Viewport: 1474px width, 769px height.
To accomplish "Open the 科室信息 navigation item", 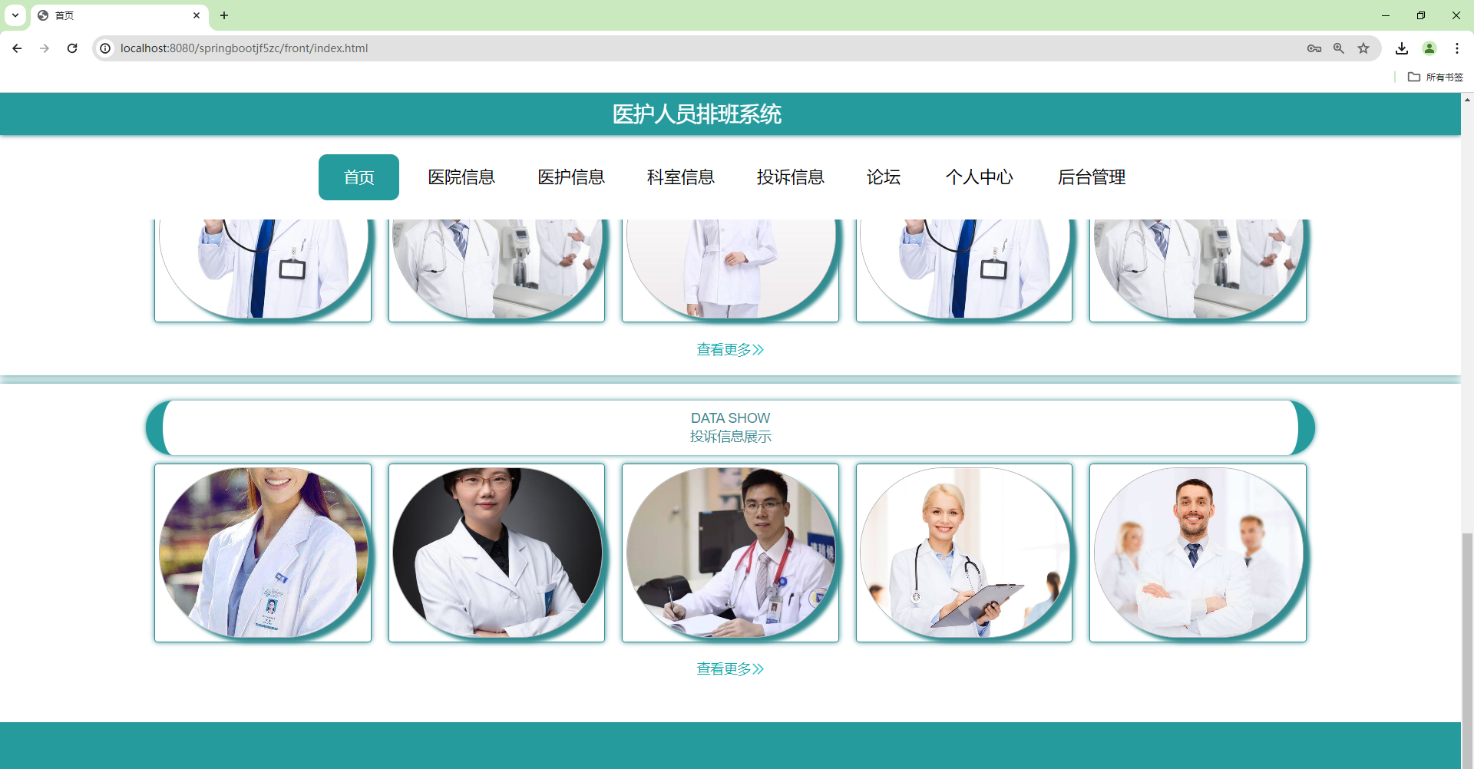I will [x=681, y=177].
